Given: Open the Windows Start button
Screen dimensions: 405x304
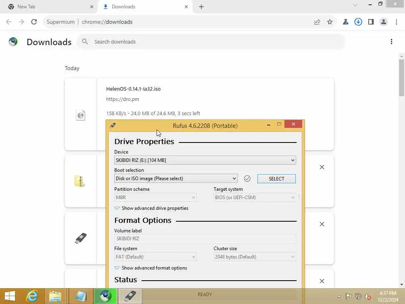Looking at the screenshot, I should click(x=10, y=296).
